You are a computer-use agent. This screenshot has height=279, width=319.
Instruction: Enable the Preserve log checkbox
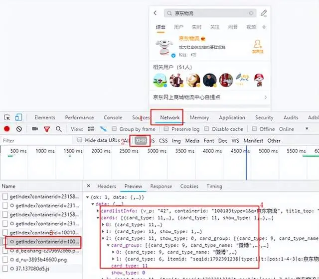[166, 129]
